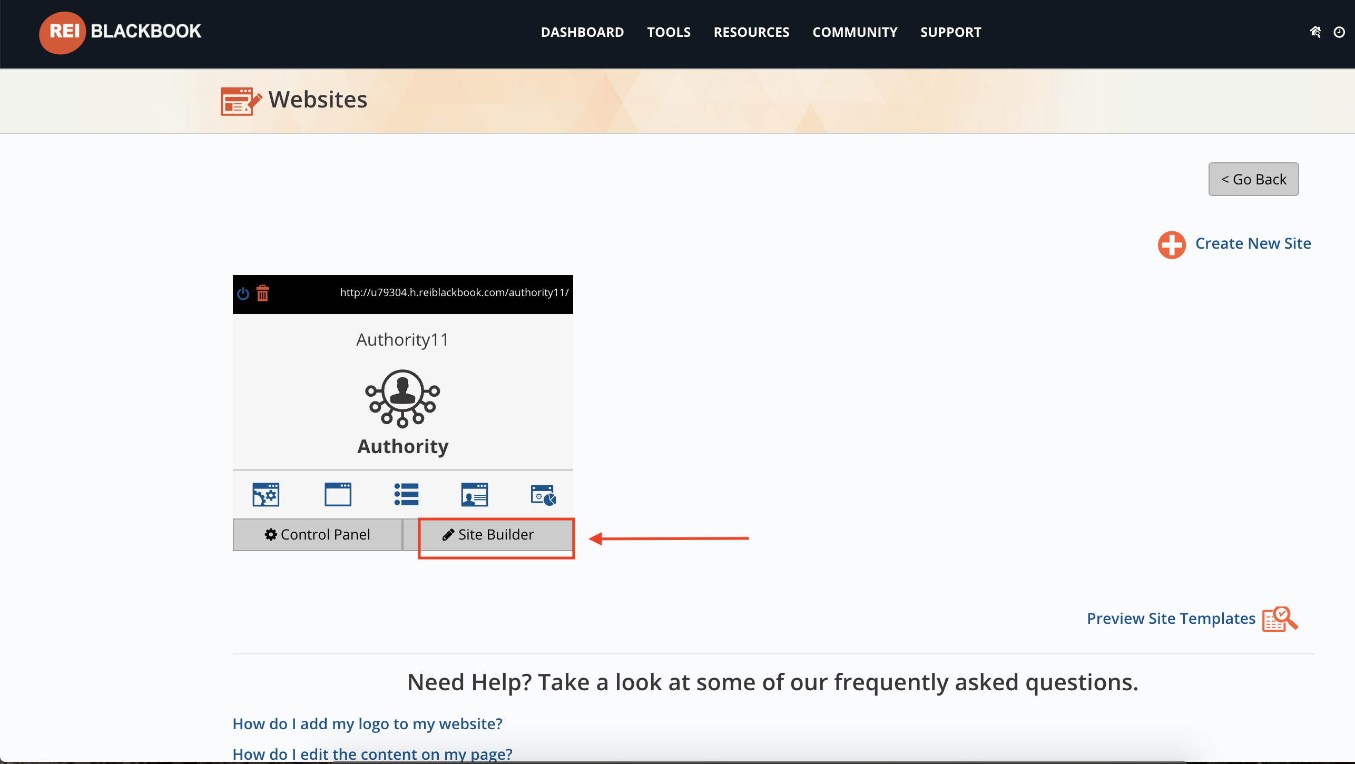Click the Authority11 site name

pyautogui.click(x=402, y=339)
